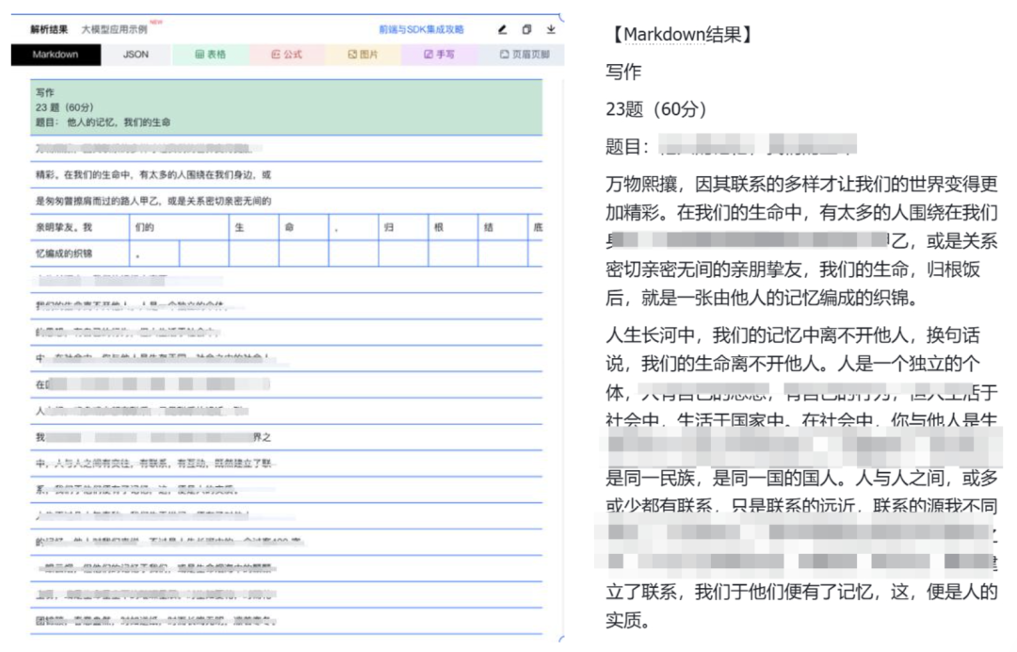
Task: Toggle the 页眉页脚 filter chip
Action: pyautogui.click(x=524, y=56)
